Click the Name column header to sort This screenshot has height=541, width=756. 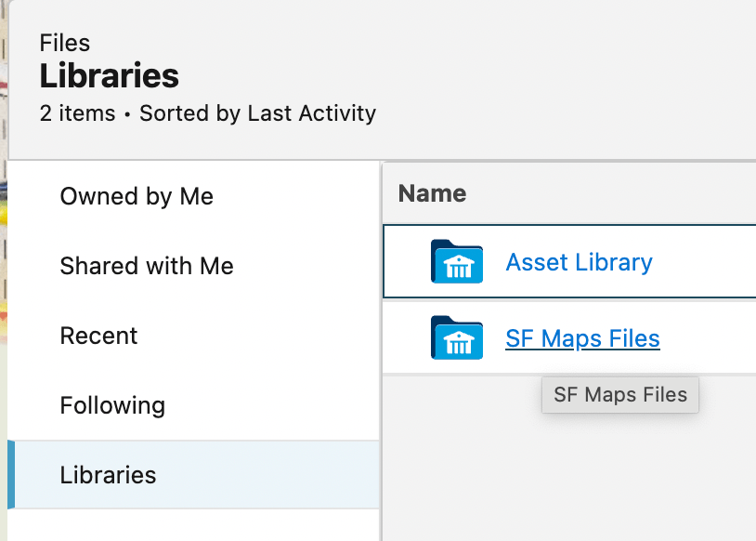click(431, 192)
